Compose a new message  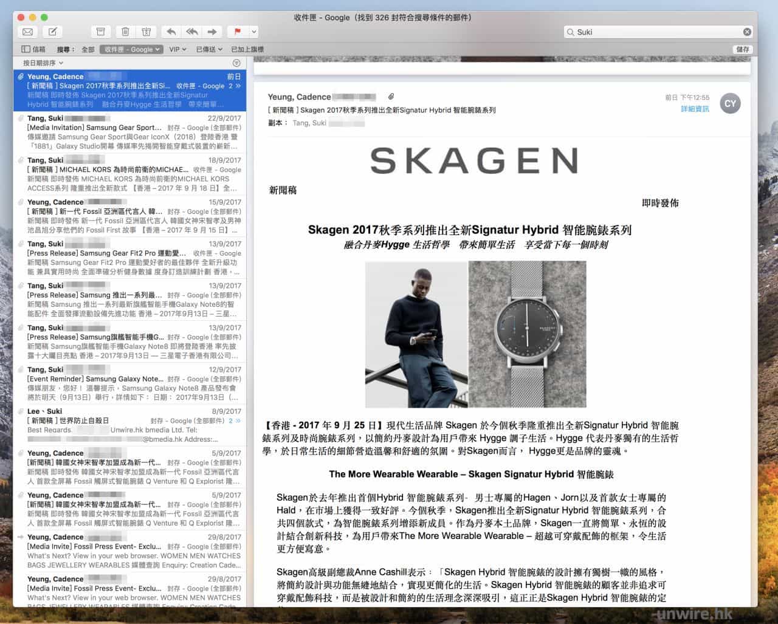coord(53,32)
